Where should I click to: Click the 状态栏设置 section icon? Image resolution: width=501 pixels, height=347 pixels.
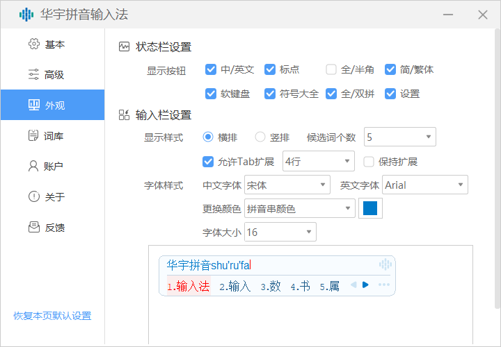click(124, 46)
